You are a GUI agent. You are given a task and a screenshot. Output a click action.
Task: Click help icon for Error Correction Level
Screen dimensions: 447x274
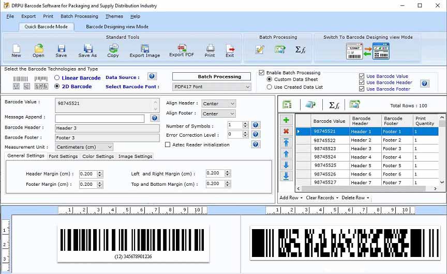256,134
